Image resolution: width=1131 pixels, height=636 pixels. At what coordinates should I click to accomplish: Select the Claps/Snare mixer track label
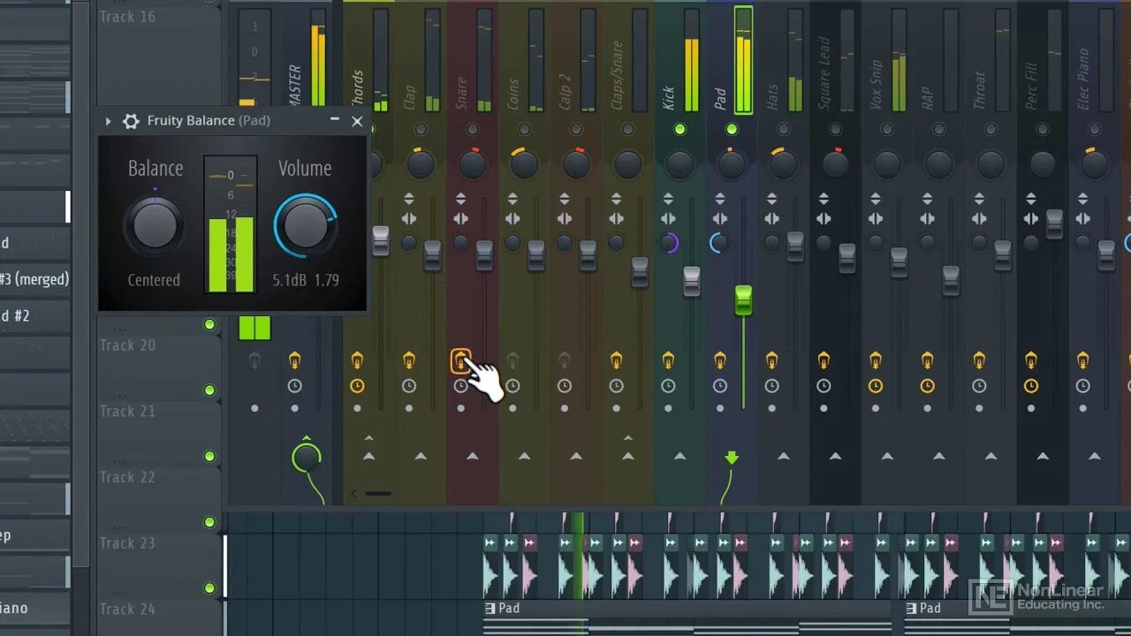pyautogui.click(x=617, y=76)
